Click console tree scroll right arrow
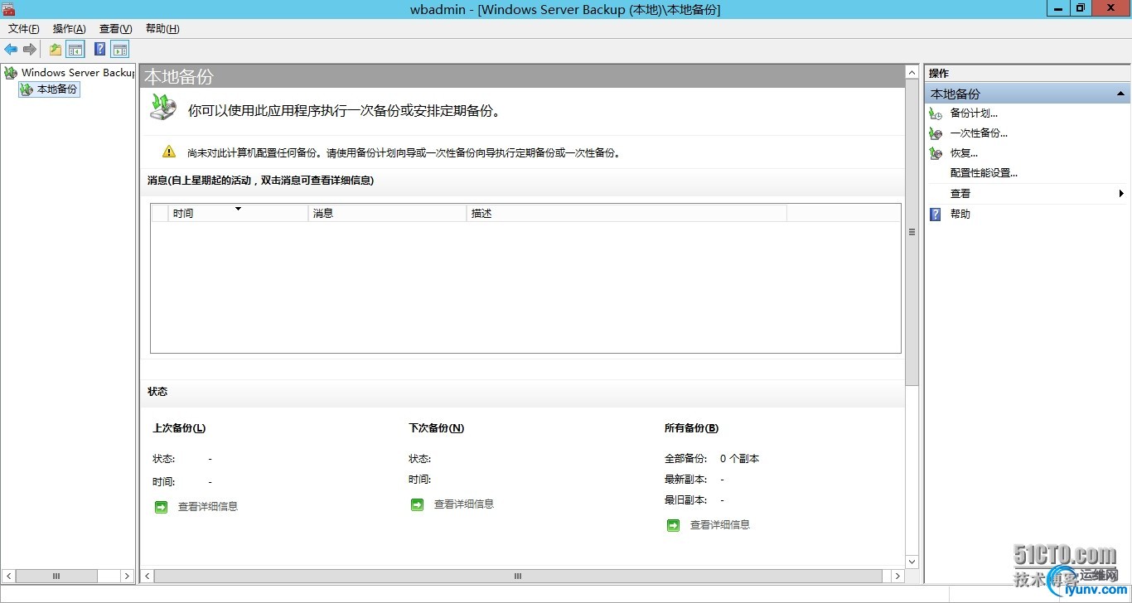 coord(127,576)
